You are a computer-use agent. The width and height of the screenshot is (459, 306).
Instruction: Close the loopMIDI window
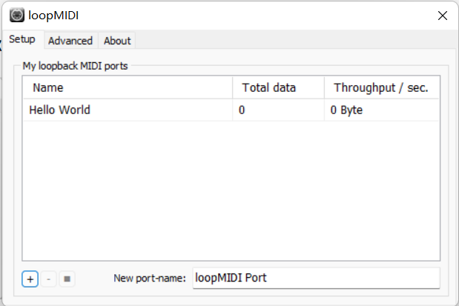(443, 16)
